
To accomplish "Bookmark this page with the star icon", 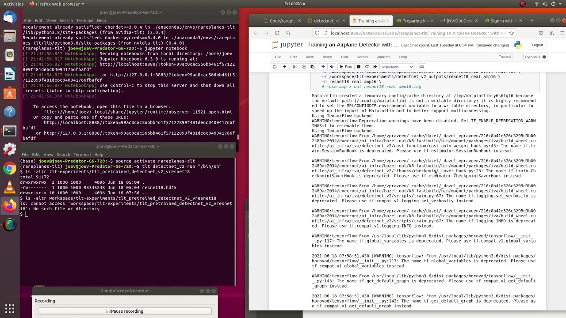I will (511, 33).
